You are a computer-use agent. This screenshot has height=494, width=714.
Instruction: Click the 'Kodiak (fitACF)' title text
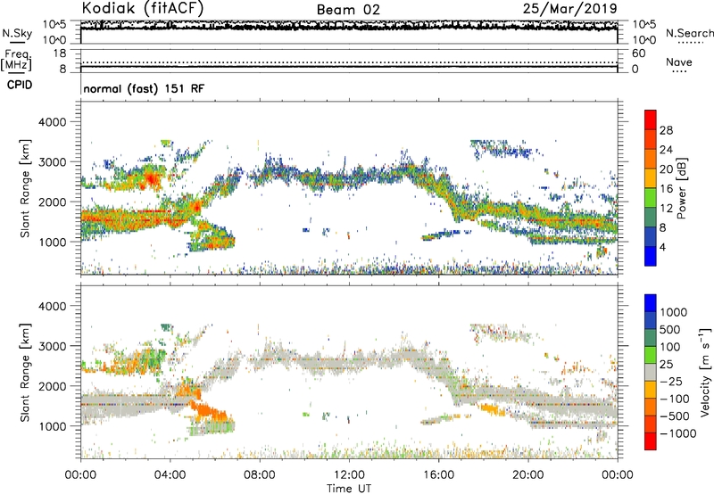tap(143, 8)
